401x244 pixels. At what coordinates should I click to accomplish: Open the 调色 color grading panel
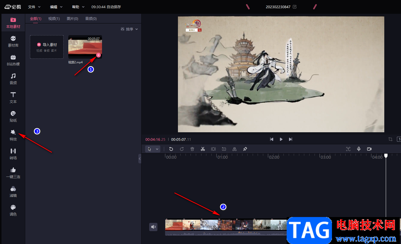tap(13, 211)
